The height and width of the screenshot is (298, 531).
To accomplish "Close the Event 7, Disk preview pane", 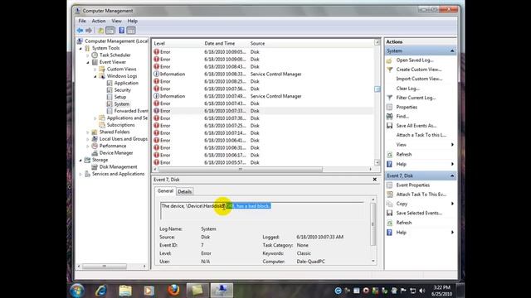I will (x=374, y=180).
